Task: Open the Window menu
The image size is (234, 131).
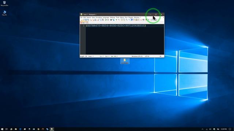Action: 136,17
